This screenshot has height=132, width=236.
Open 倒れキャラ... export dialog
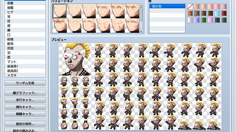(x=25, y=107)
